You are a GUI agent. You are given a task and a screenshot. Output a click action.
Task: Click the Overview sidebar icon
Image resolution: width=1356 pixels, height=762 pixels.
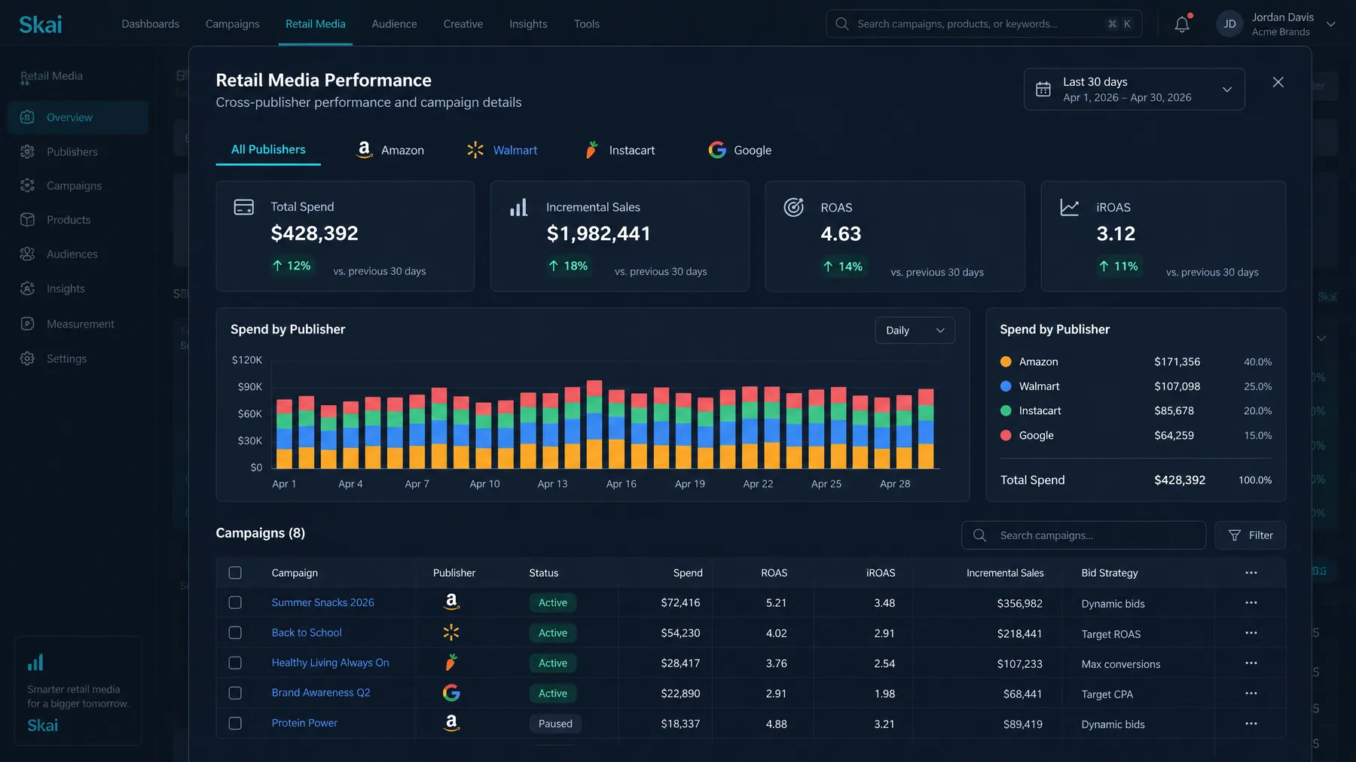tap(28, 117)
